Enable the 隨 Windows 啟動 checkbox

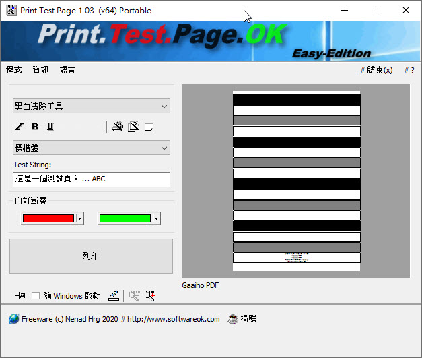pos(36,296)
